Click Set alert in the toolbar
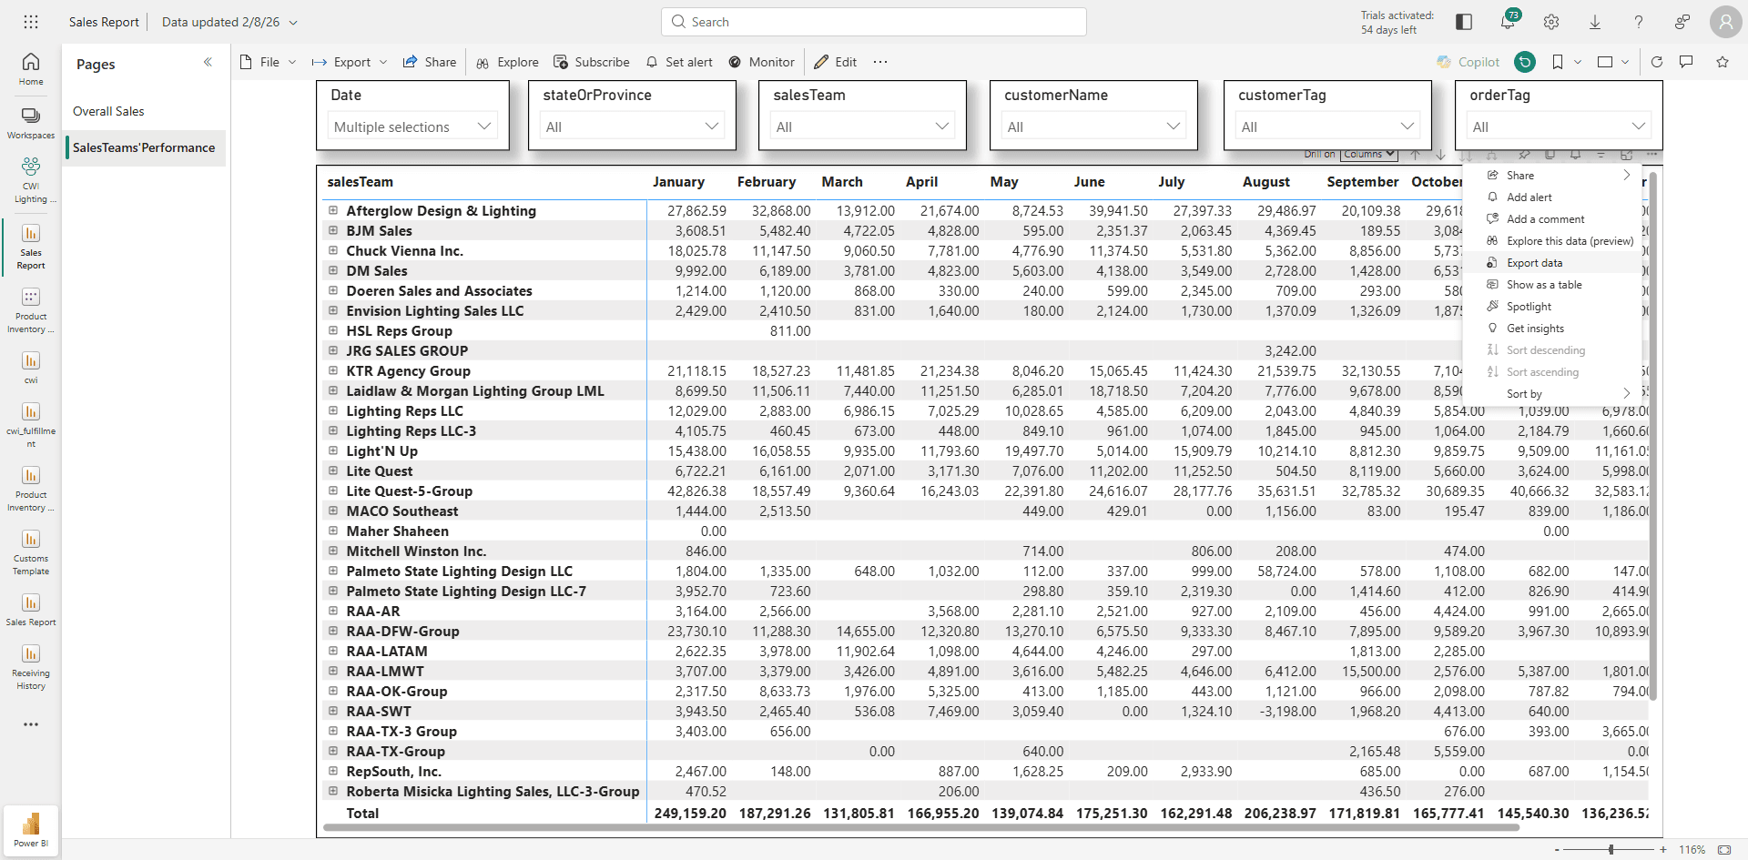 tap(679, 62)
